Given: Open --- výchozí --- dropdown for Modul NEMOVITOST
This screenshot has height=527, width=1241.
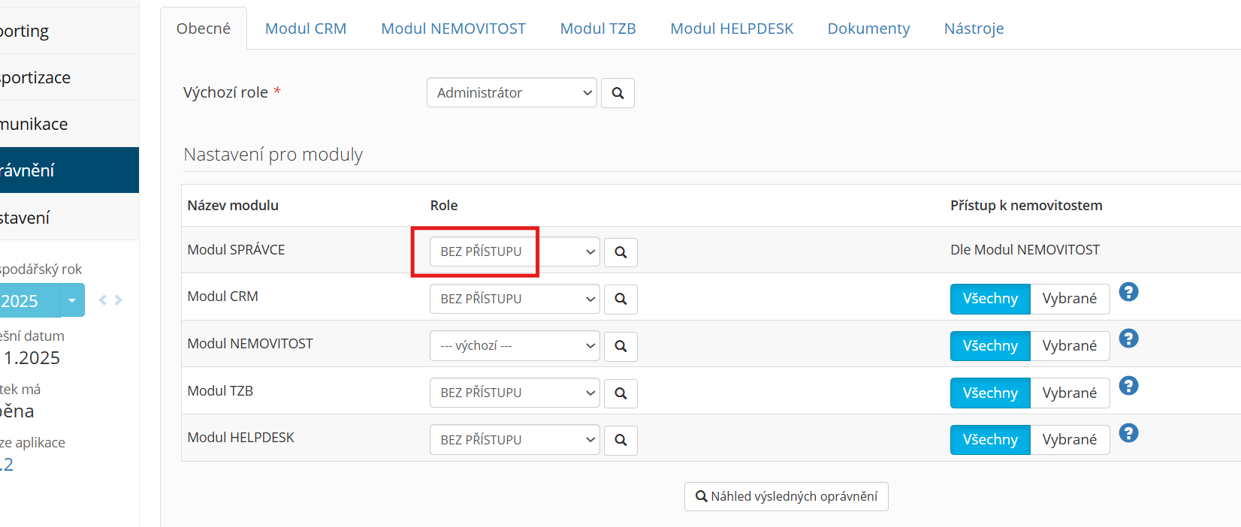Looking at the screenshot, I should [x=515, y=346].
